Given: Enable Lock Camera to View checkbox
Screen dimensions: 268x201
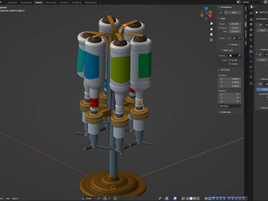Looking at the screenshot, I should (229, 64).
